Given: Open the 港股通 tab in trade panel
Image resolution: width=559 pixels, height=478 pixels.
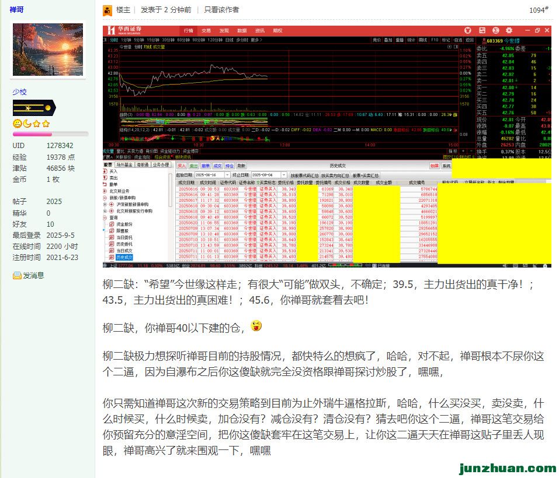Looking at the screenshot, I should point(141,165).
